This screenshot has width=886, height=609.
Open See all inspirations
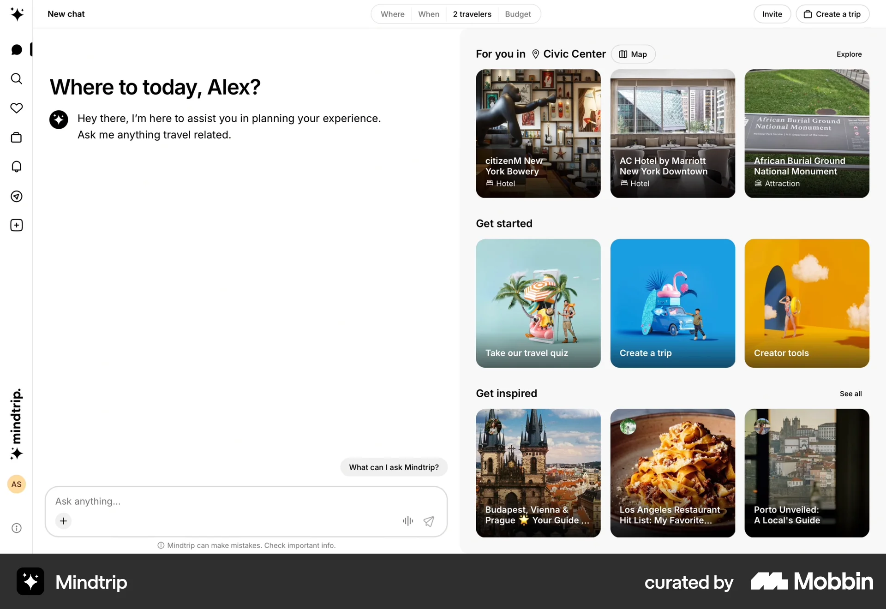850,394
